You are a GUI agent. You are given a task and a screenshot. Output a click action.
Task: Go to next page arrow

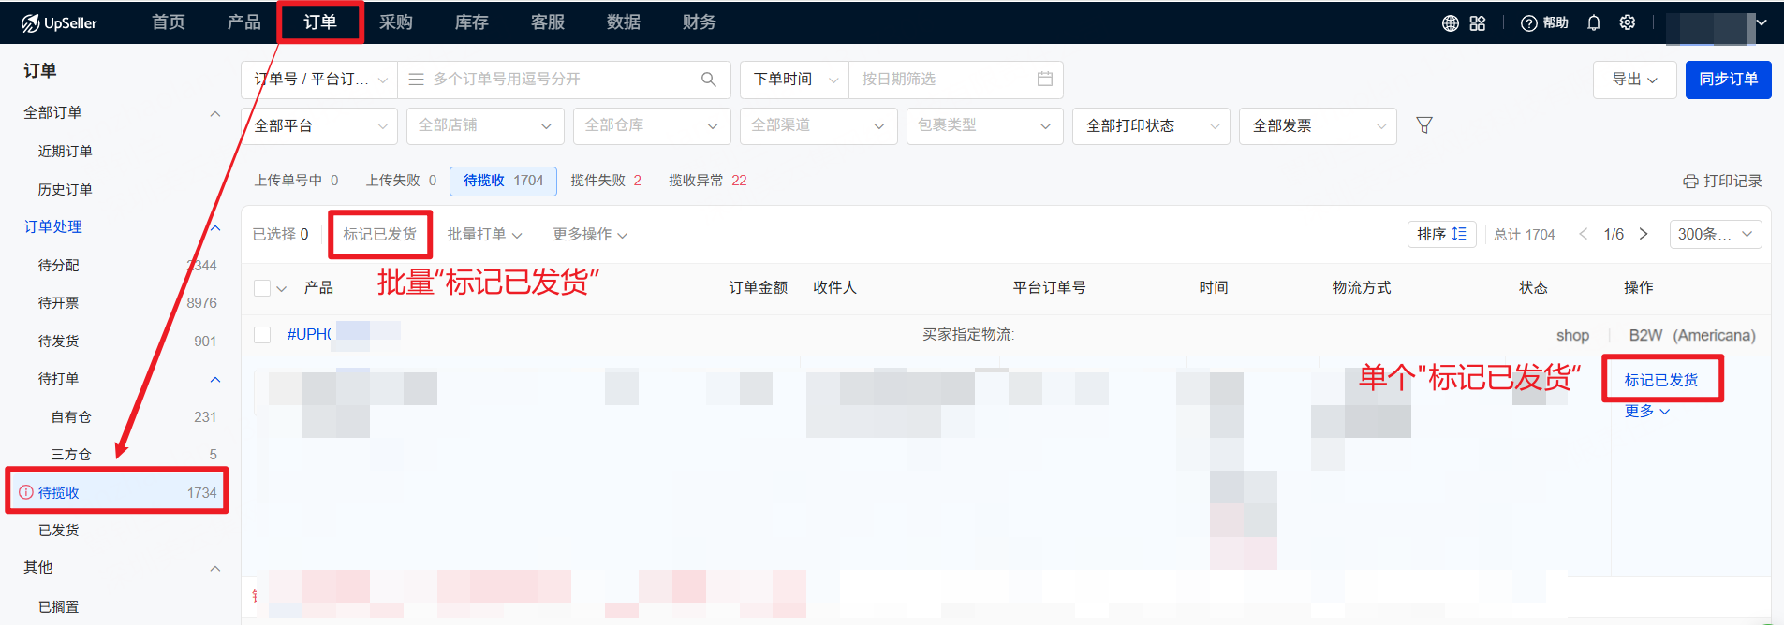(1644, 234)
